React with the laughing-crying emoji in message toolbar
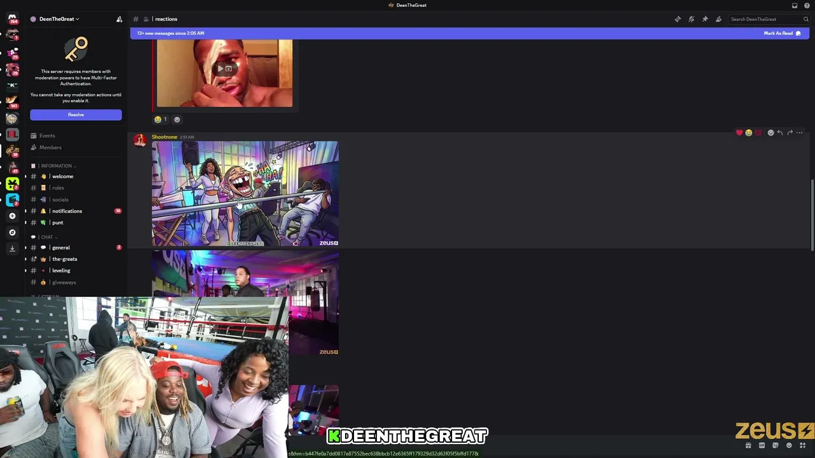815x458 pixels. click(x=749, y=133)
